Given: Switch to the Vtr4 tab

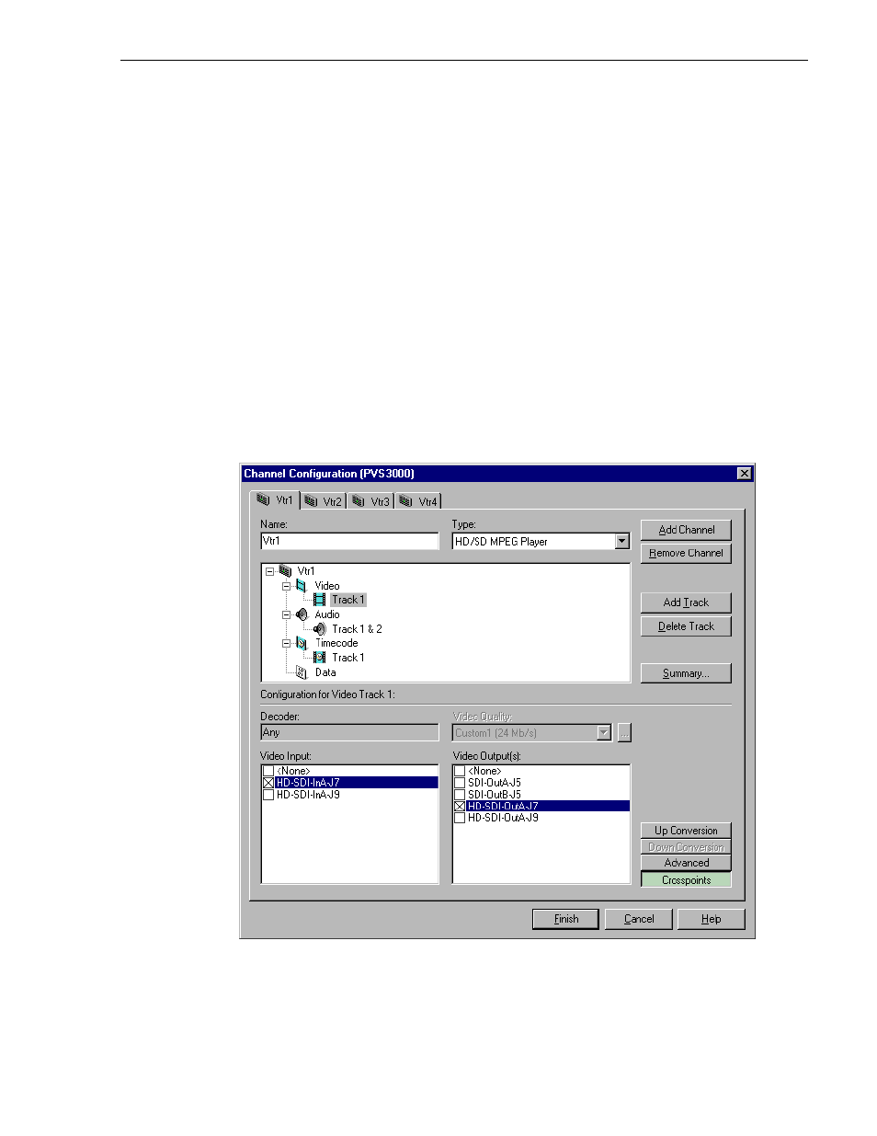Looking at the screenshot, I should click(418, 501).
